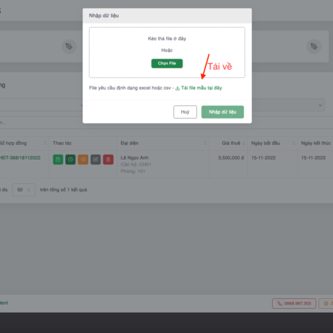Click the Chọn File button
This screenshot has width=333, height=333.
tap(167, 63)
